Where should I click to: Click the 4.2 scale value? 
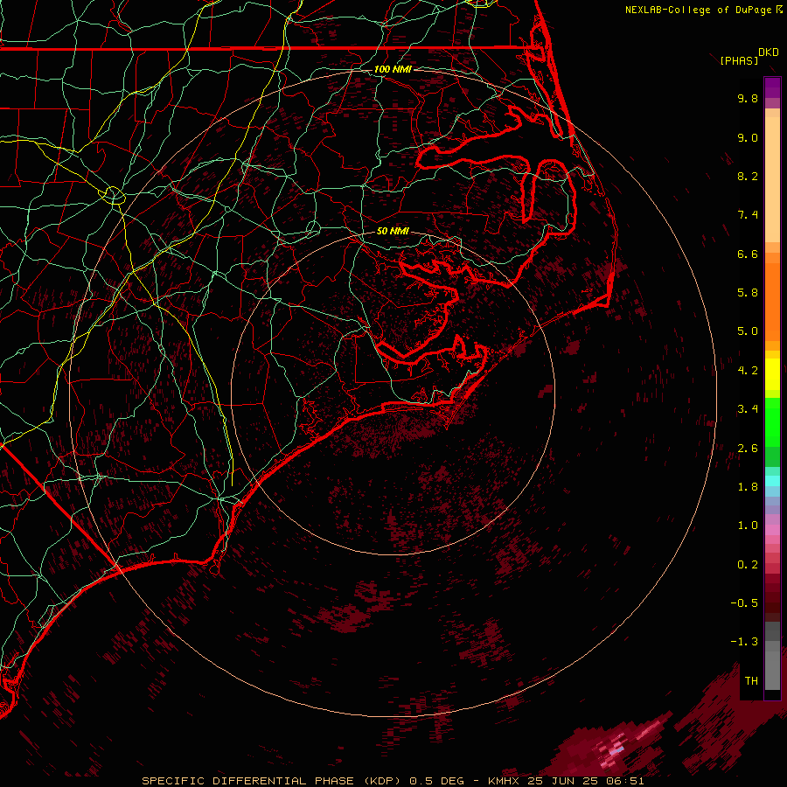click(x=748, y=371)
